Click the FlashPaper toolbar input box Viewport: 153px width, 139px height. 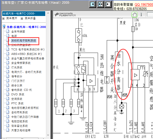tap(150, 14)
